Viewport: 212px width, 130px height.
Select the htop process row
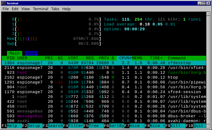click(x=104, y=77)
